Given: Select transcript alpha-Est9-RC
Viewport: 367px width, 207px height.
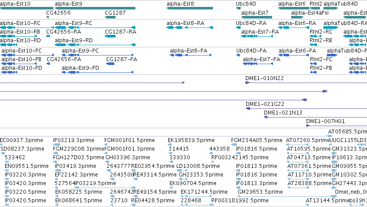Looking at the screenshot, I should 73,23.
